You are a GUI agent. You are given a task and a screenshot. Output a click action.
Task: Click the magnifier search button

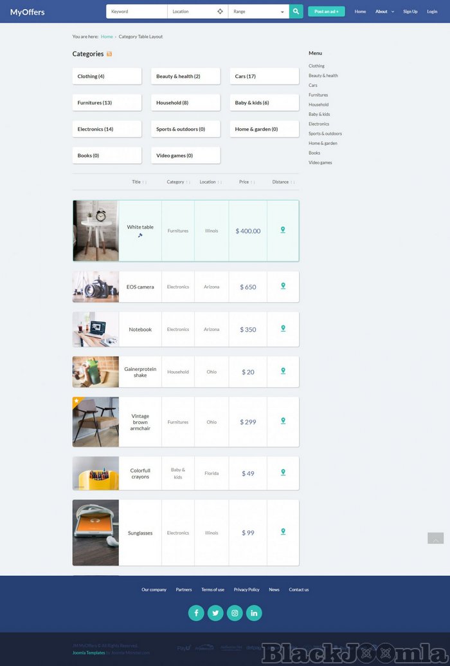(x=296, y=12)
